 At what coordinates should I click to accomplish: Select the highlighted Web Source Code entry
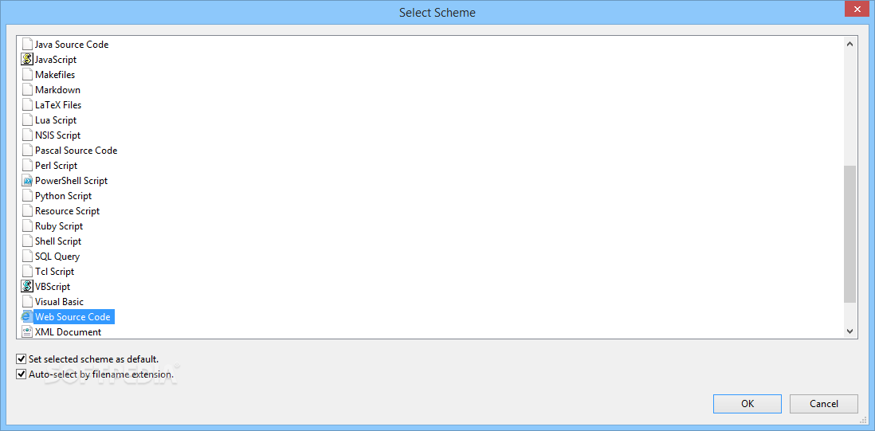click(x=73, y=317)
